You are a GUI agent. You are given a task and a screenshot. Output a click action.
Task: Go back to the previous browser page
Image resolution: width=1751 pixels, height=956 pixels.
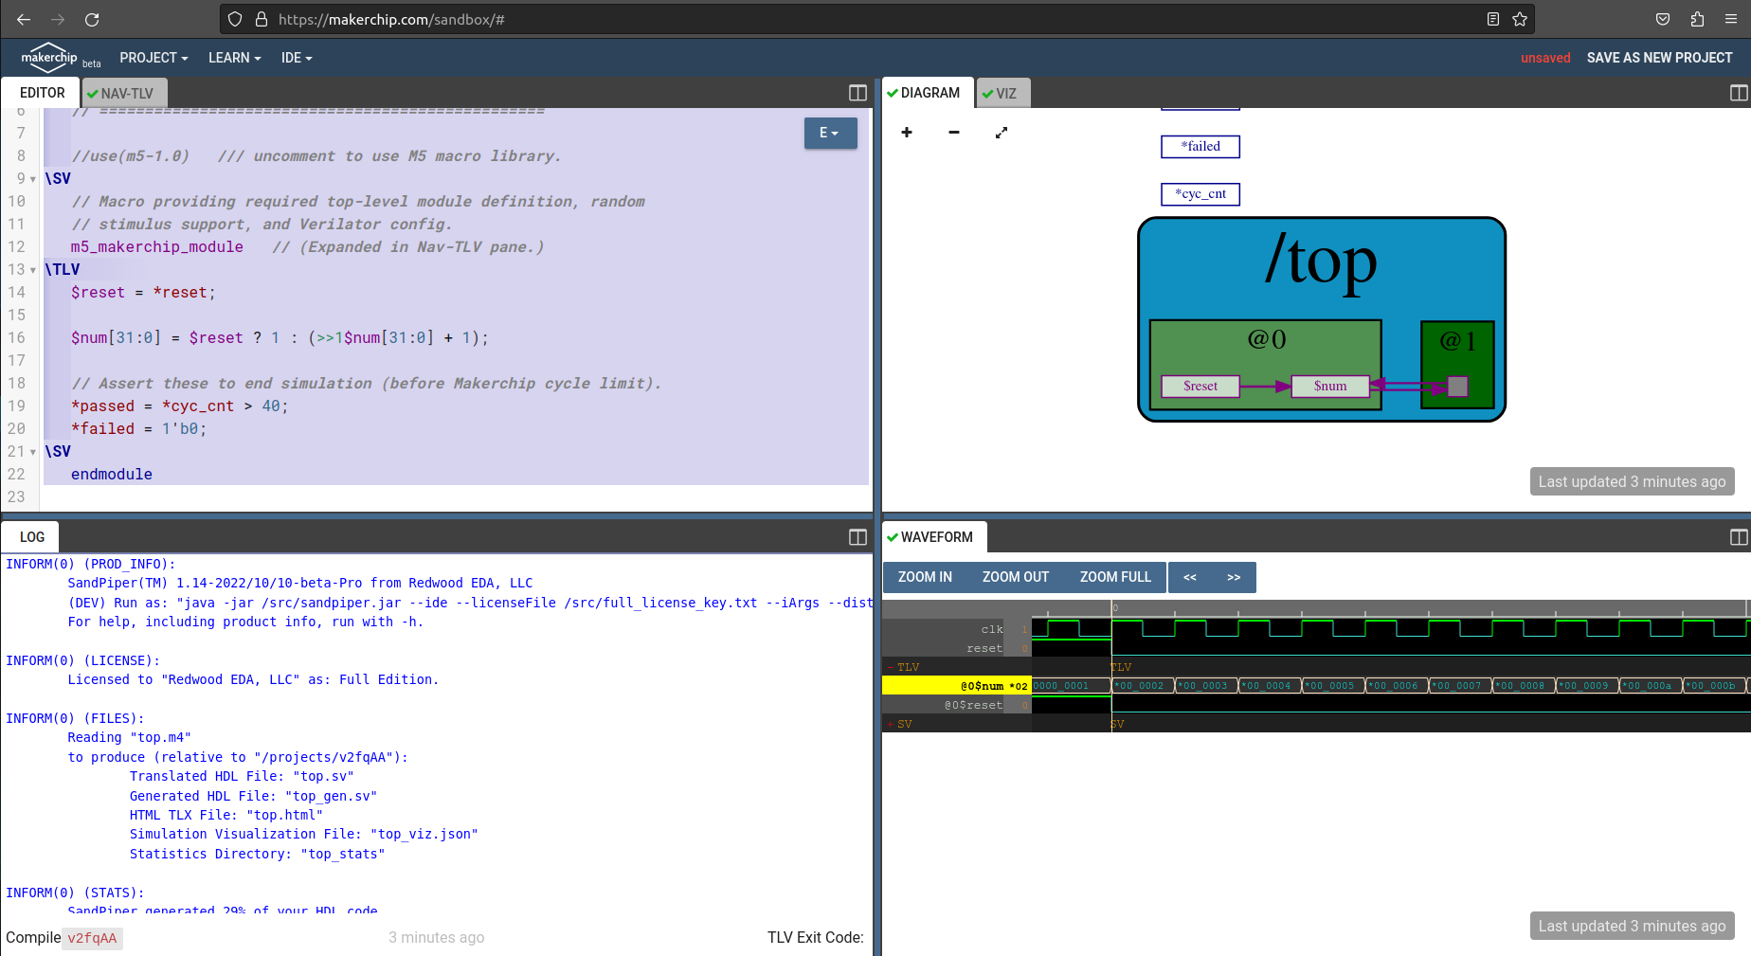(24, 19)
